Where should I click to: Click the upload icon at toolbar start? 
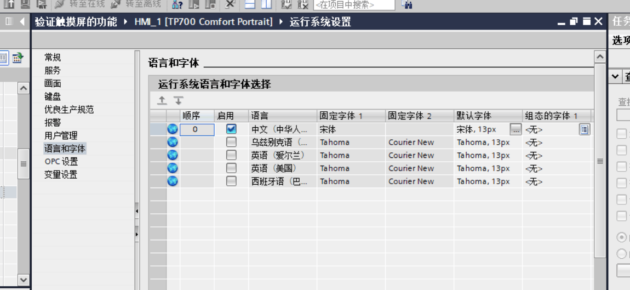(9, 4)
